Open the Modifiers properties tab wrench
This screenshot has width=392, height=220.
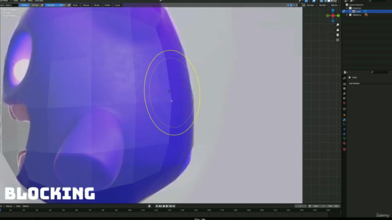pos(344,120)
